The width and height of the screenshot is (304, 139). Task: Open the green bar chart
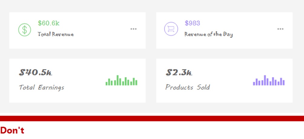[121, 80]
